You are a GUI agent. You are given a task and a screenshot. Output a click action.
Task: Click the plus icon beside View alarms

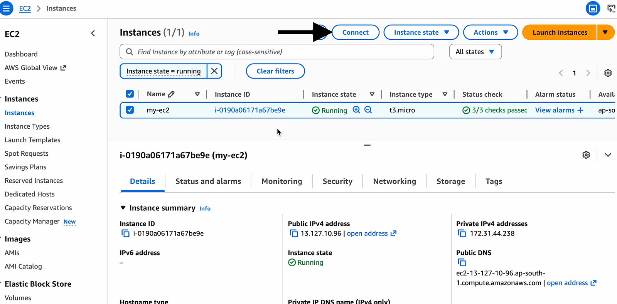[x=580, y=110]
